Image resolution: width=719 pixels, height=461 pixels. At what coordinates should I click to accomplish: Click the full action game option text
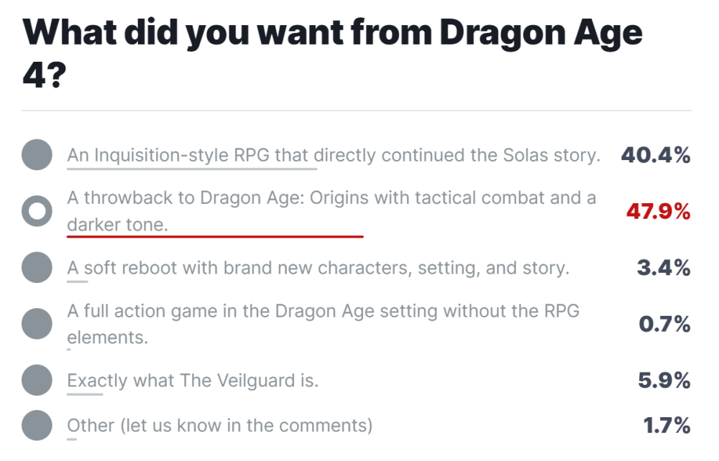[x=323, y=312]
